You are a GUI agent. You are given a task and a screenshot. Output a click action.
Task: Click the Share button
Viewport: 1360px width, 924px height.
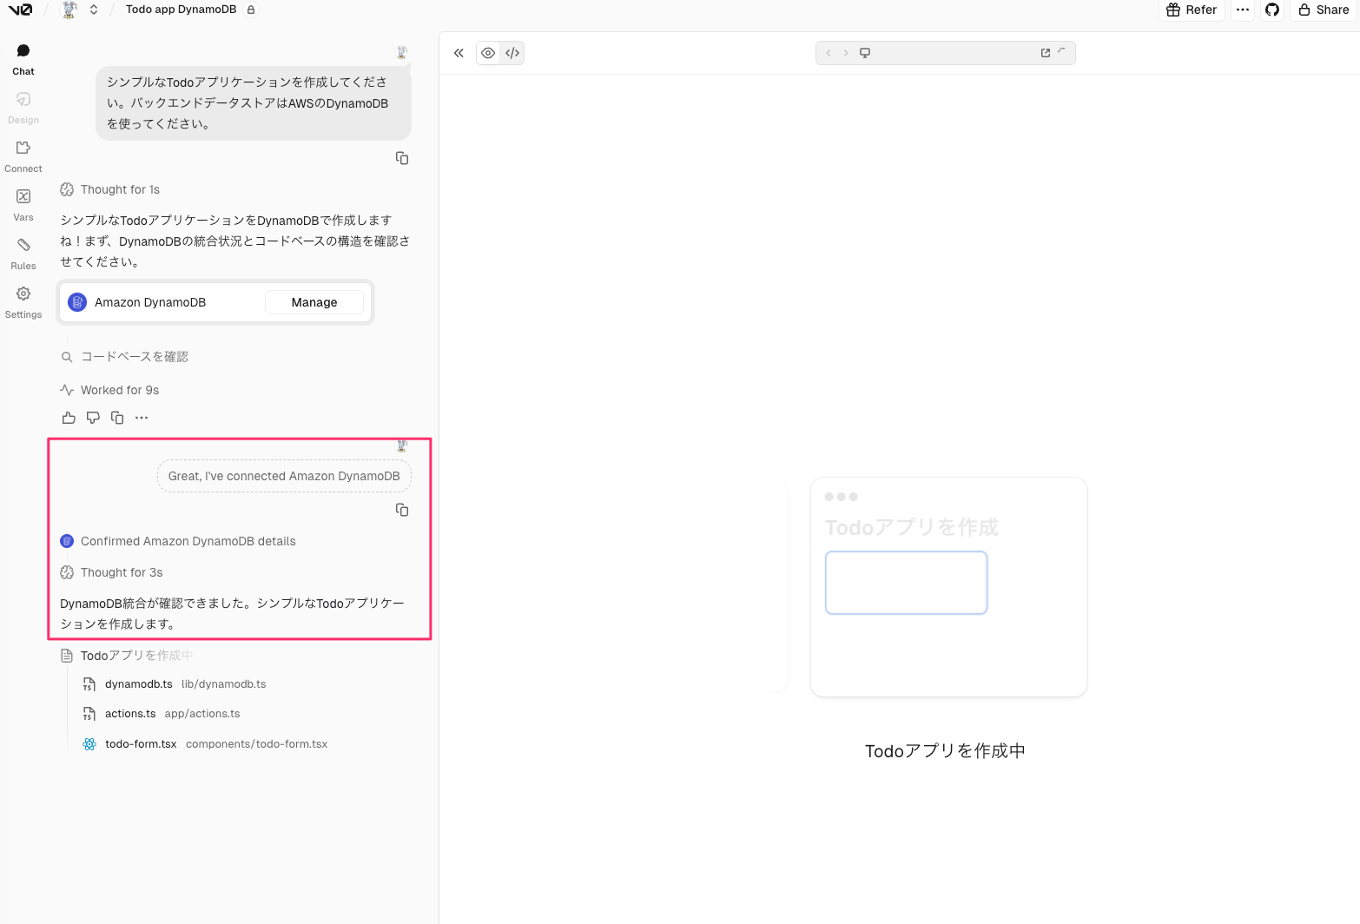(1323, 10)
